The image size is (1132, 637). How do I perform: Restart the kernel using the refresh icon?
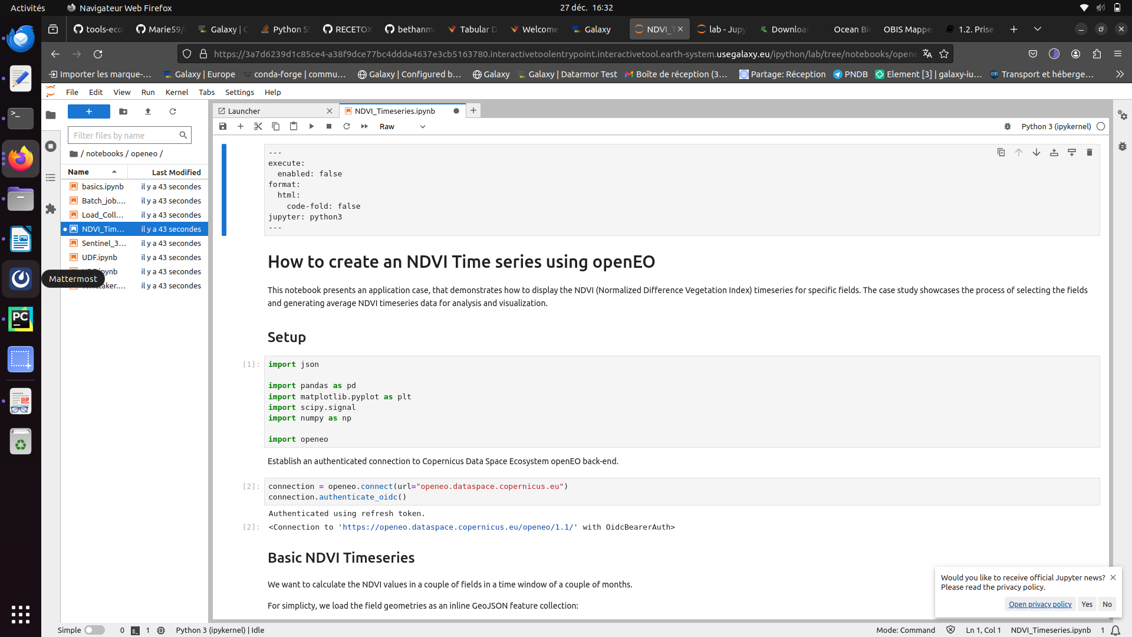tap(347, 126)
